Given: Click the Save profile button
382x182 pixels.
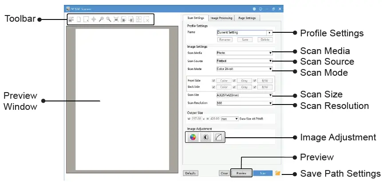Looking at the screenshot, I should (x=245, y=40).
